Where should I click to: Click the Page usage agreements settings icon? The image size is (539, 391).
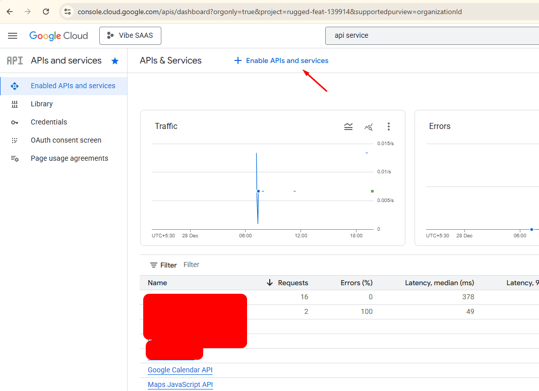[x=15, y=159]
